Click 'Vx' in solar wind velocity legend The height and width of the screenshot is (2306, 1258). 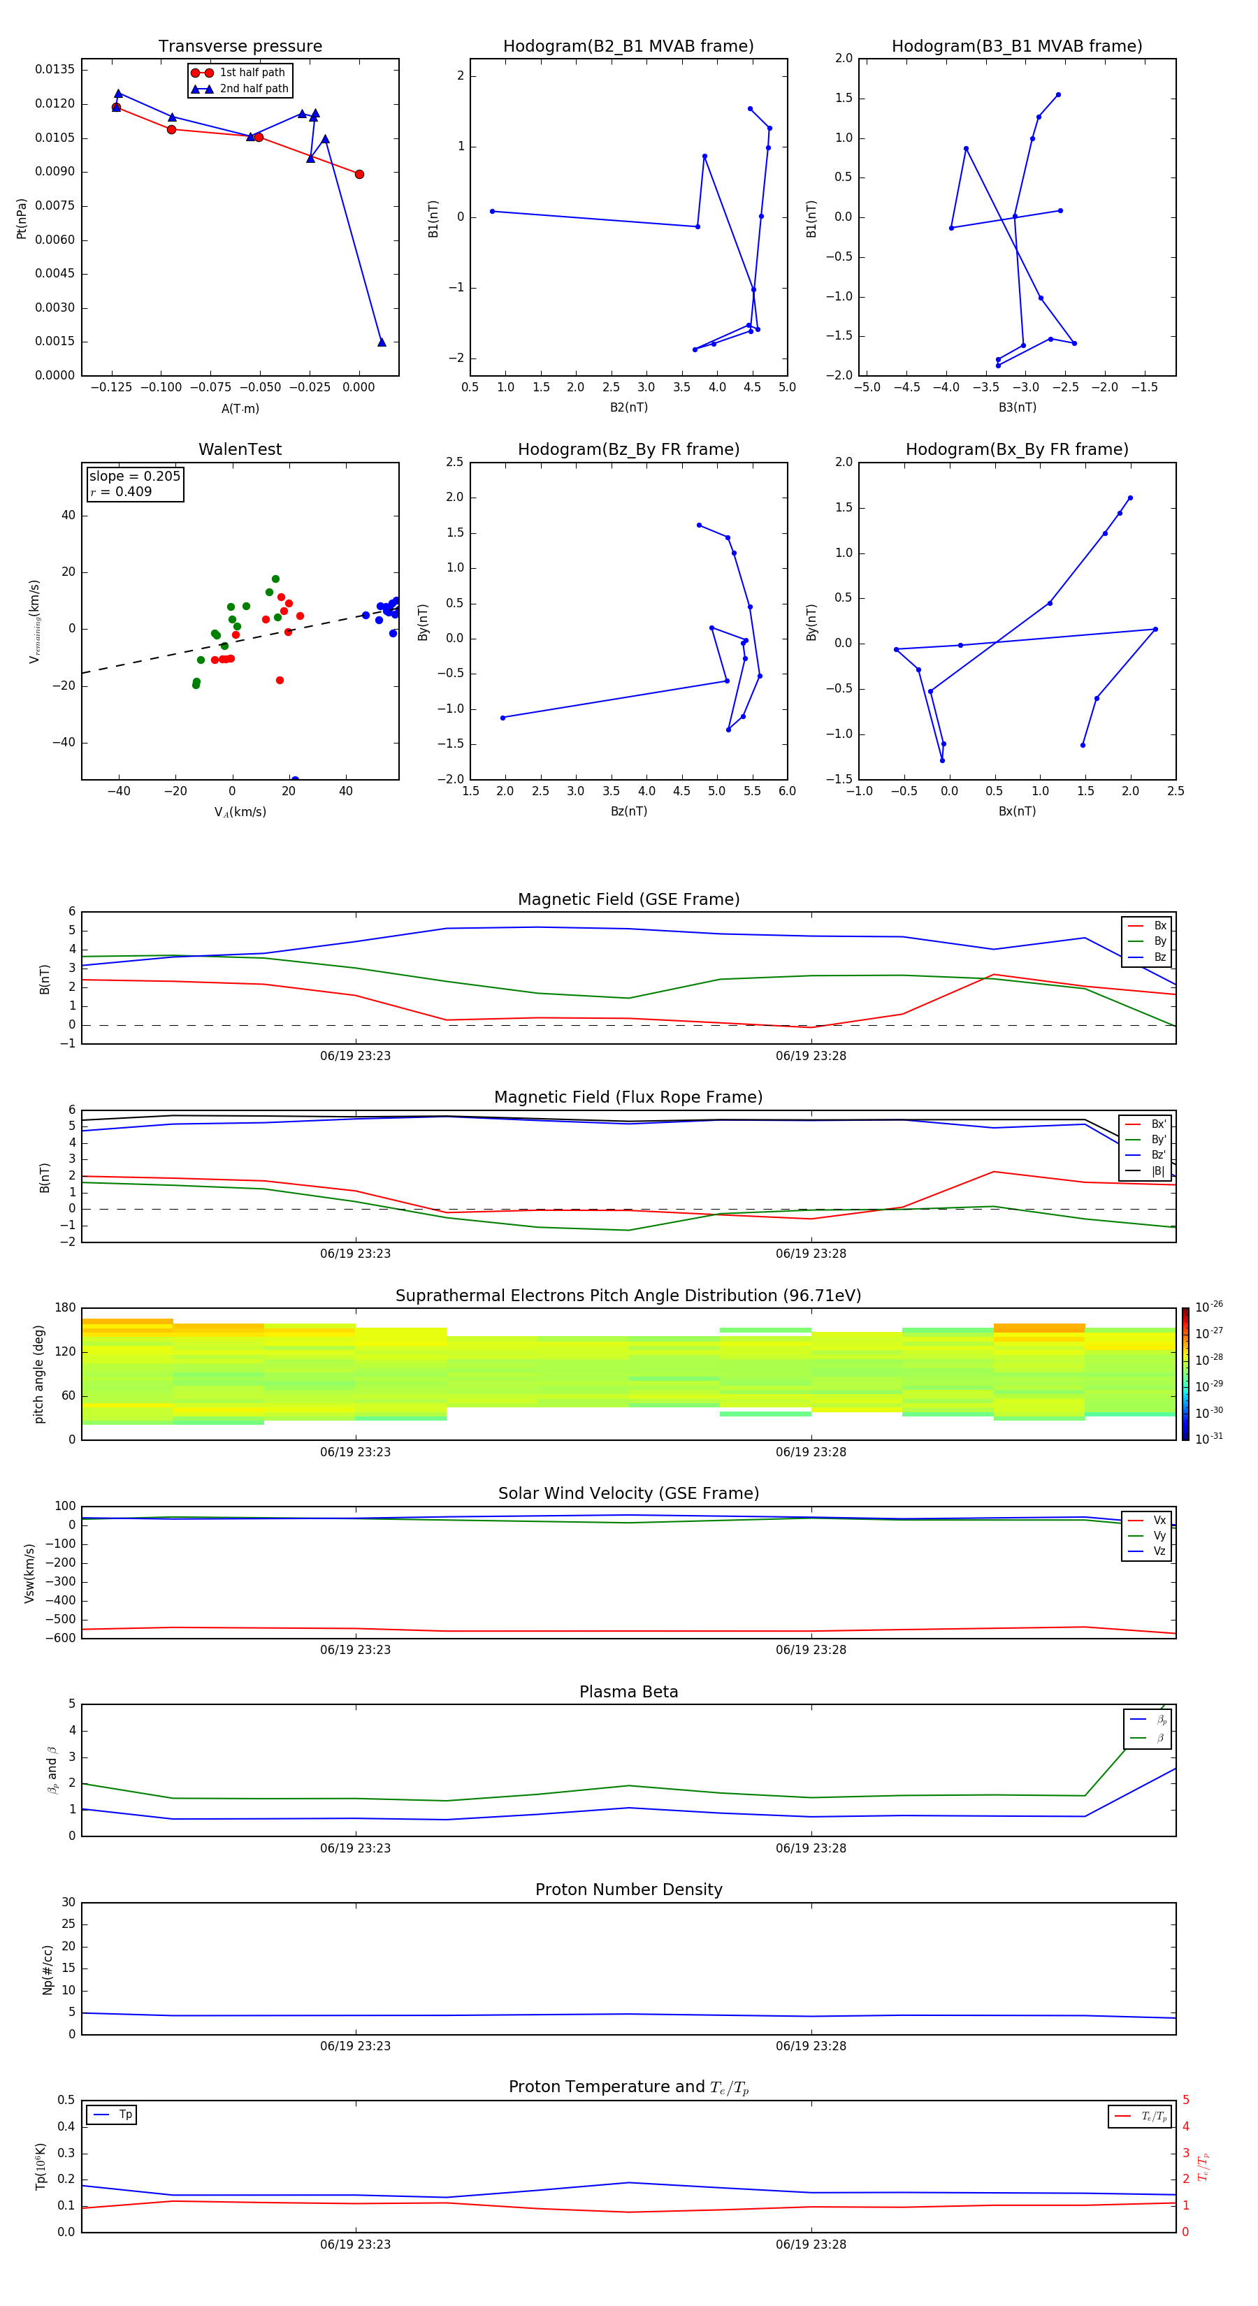pos(1159,1521)
